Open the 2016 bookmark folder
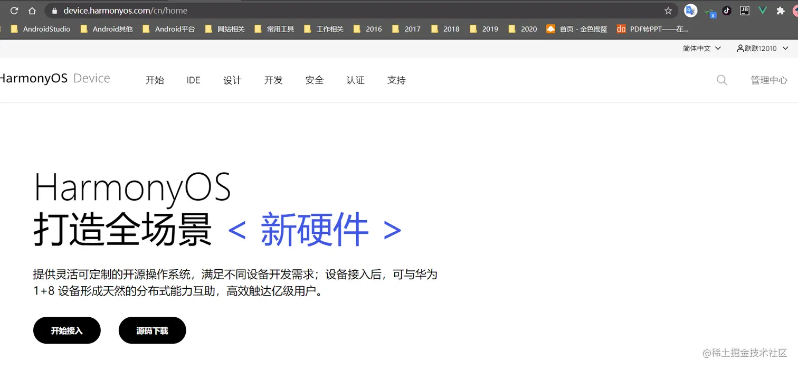The width and height of the screenshot is (798, 369). (368, 29)
